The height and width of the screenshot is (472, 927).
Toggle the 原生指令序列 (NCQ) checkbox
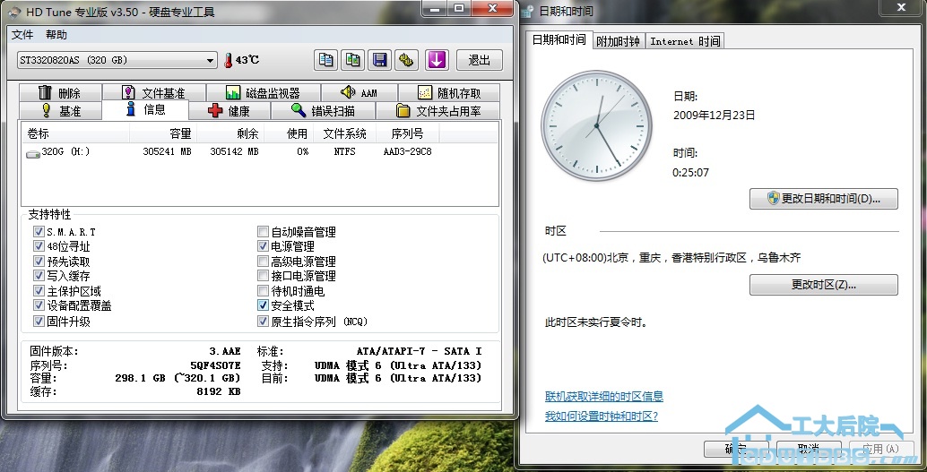point(263,322)
